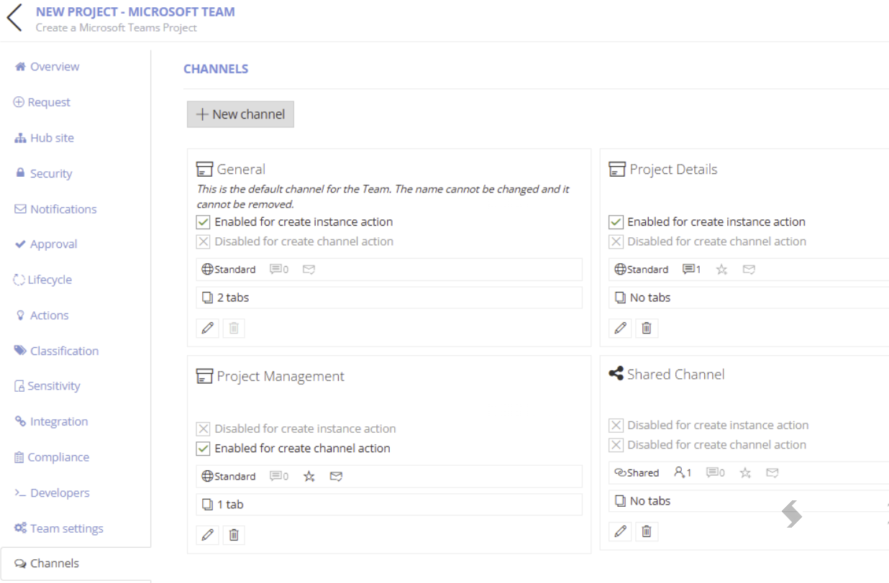The image size is (889, 583).
Task: Edit the Project Details channel
Action: pos(621,329)
